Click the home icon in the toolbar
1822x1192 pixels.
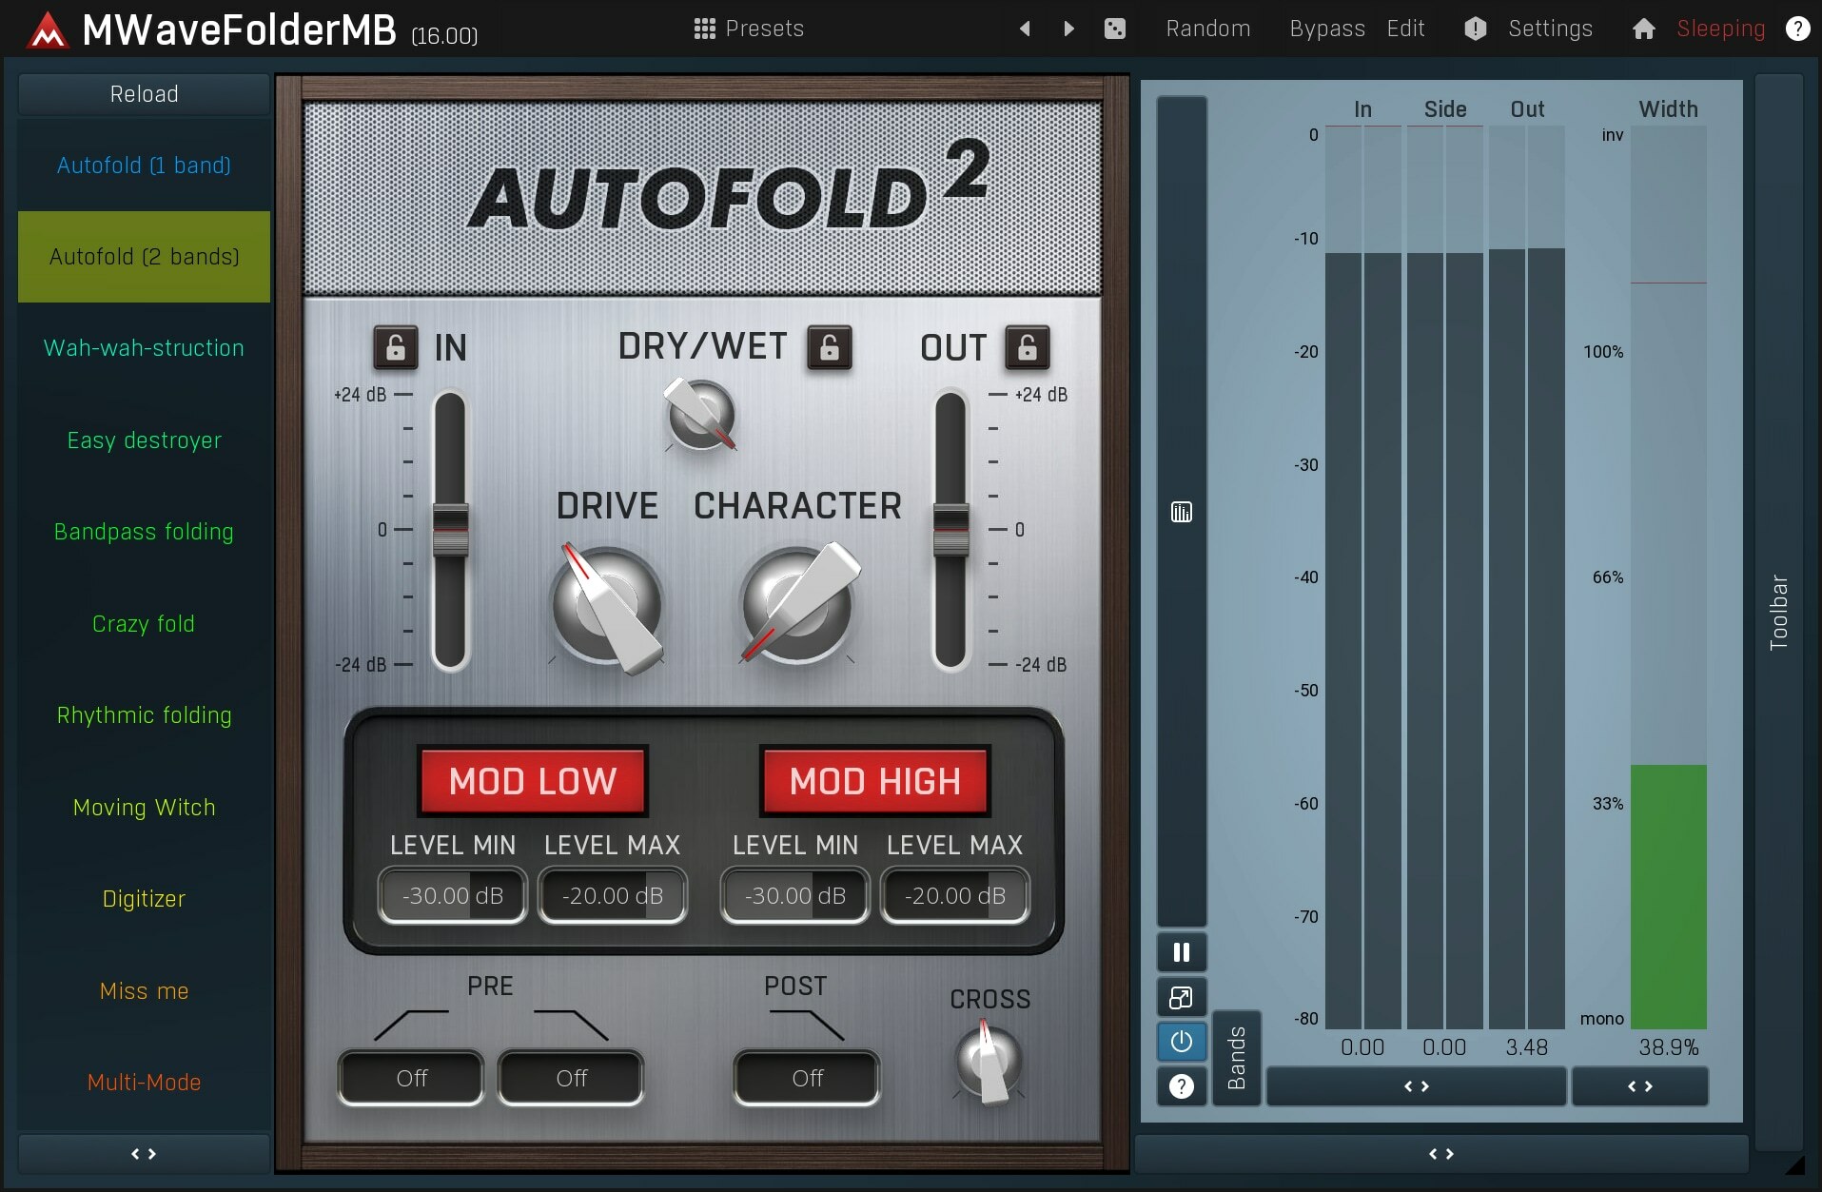[x=1642, y=29]
